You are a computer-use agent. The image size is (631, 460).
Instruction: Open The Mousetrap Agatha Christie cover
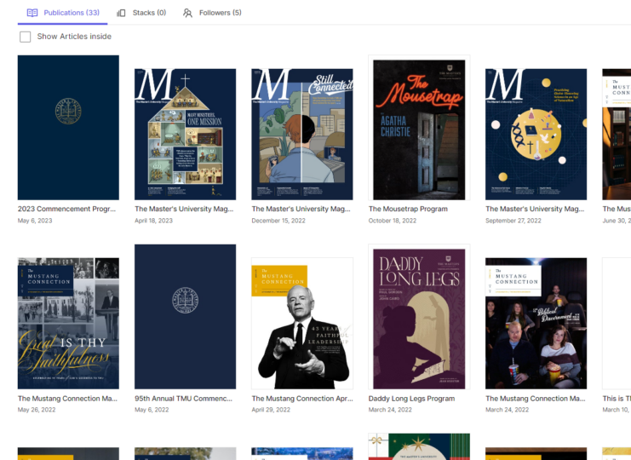tap(419, 128)
